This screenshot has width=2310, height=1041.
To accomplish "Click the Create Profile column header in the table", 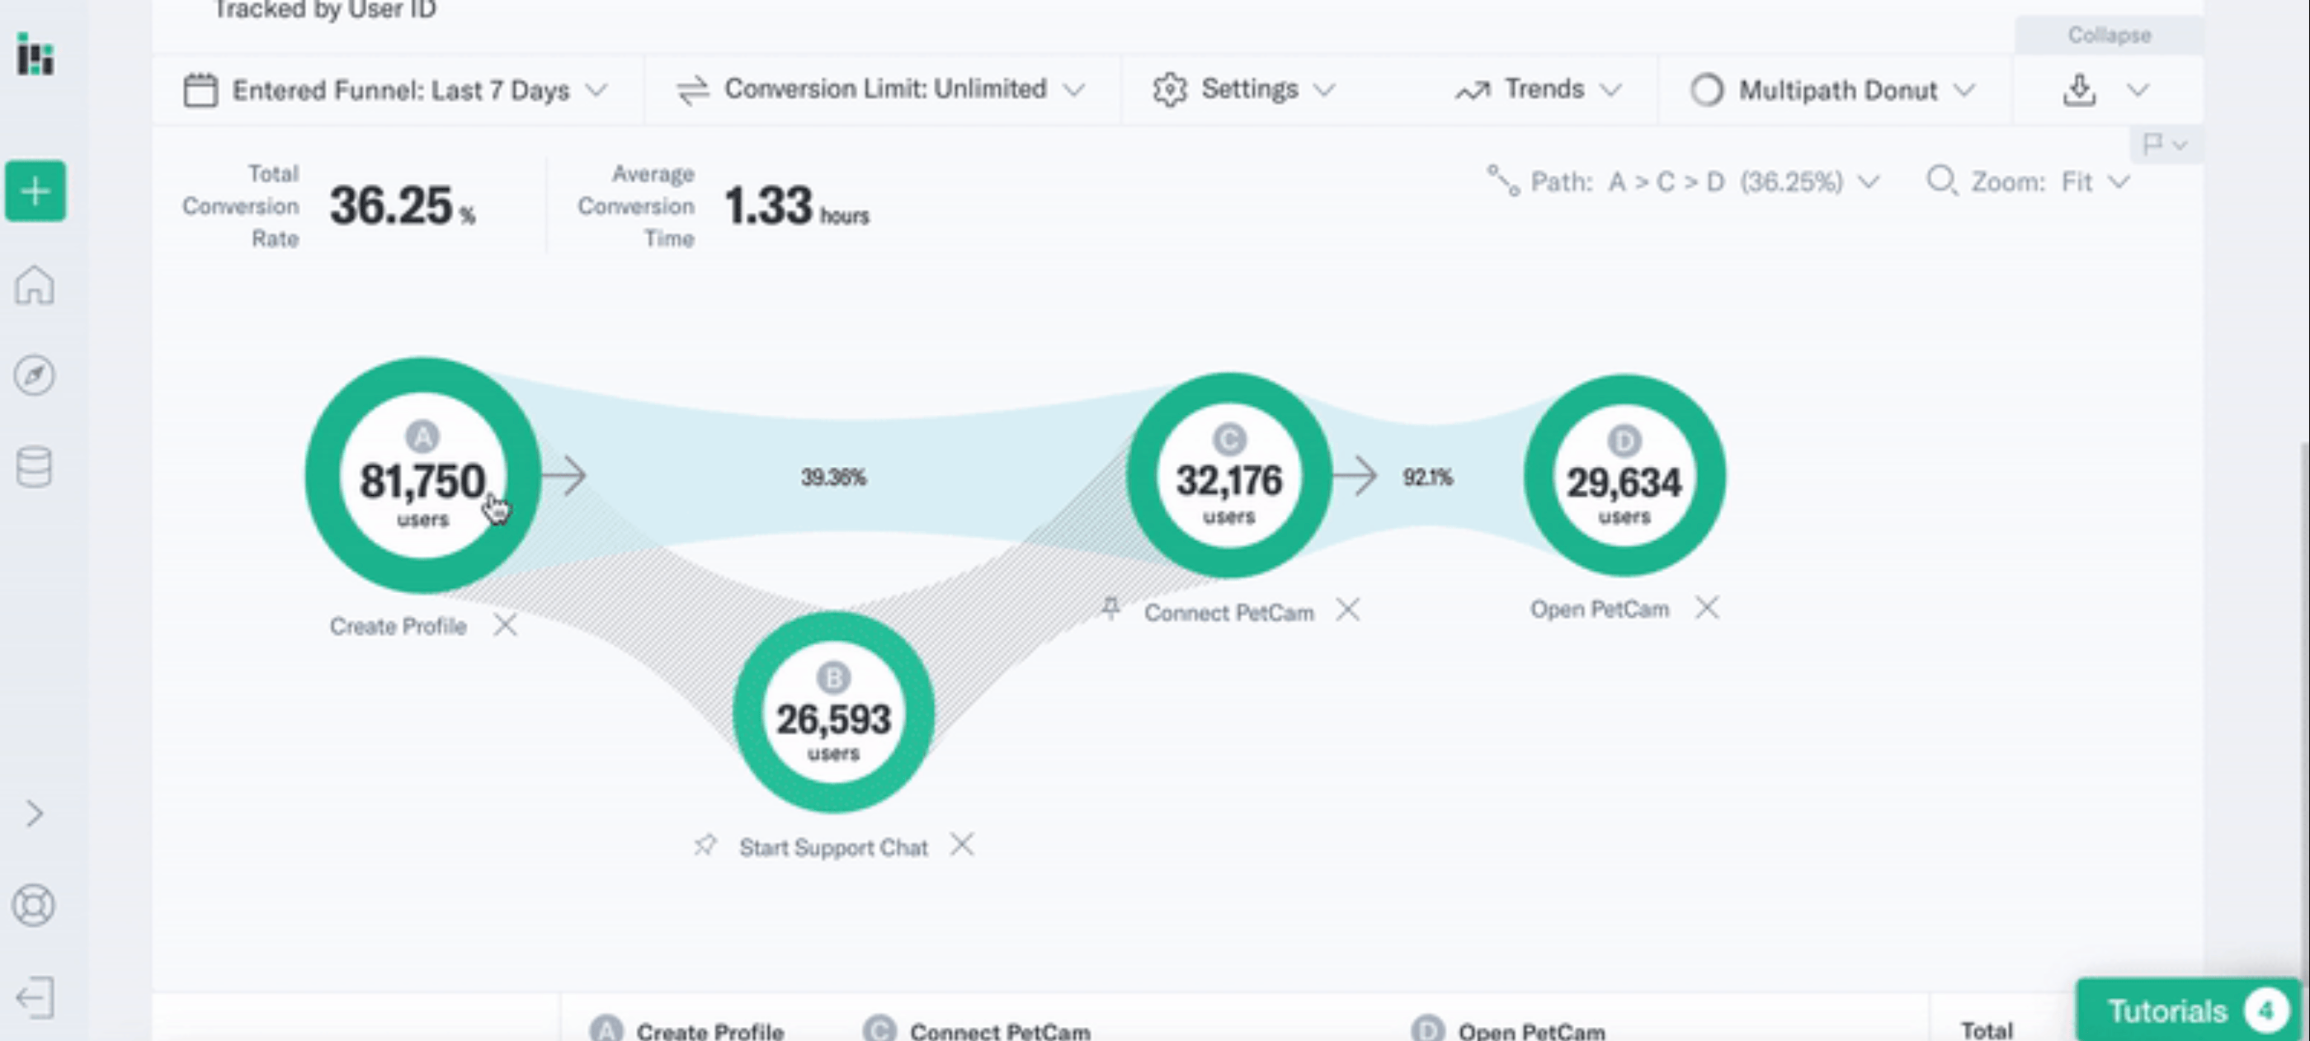I will [687, 1029].
